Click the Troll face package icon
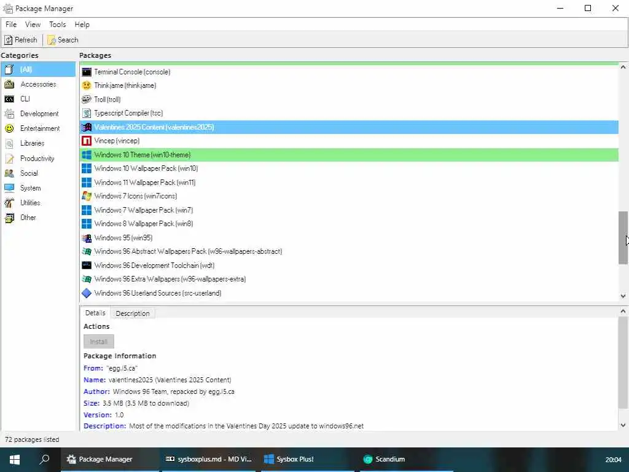 coord(86,99)
